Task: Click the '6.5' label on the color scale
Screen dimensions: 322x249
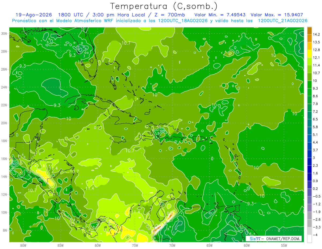Action: coord(316,119)
